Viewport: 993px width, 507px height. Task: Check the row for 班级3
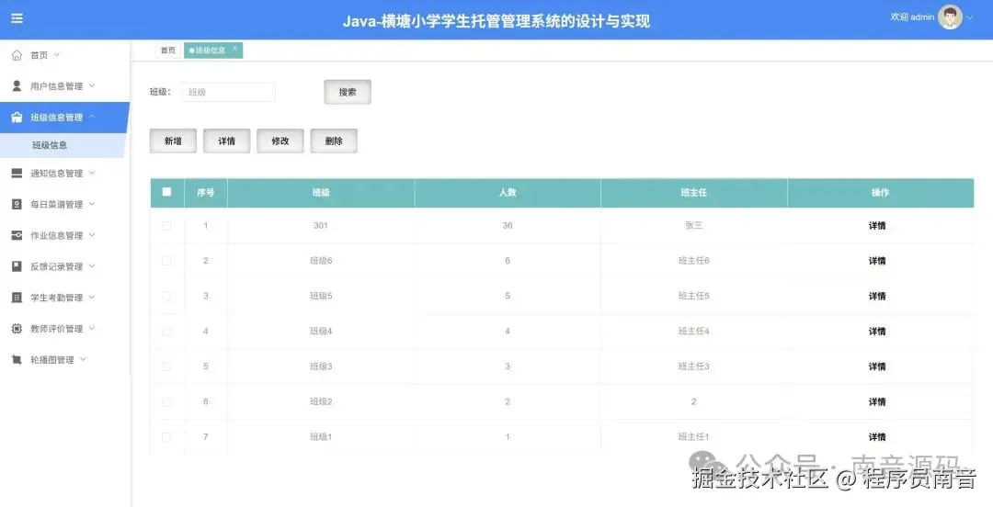166,366
